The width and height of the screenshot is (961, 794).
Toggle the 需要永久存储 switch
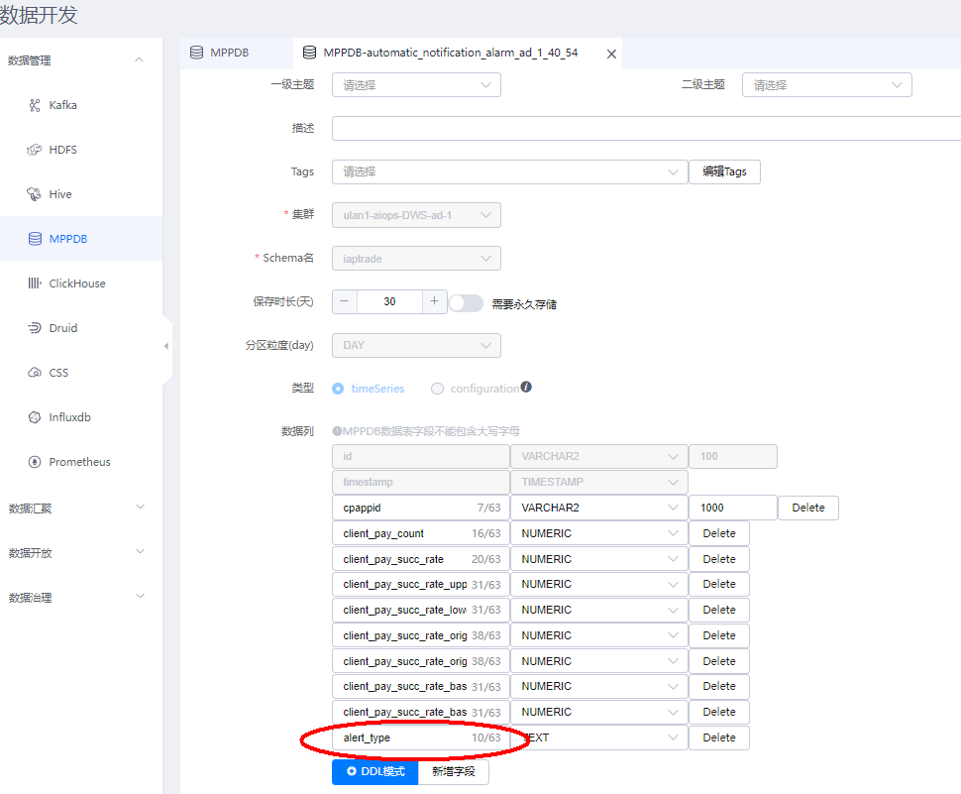click(x=466, y=303)
